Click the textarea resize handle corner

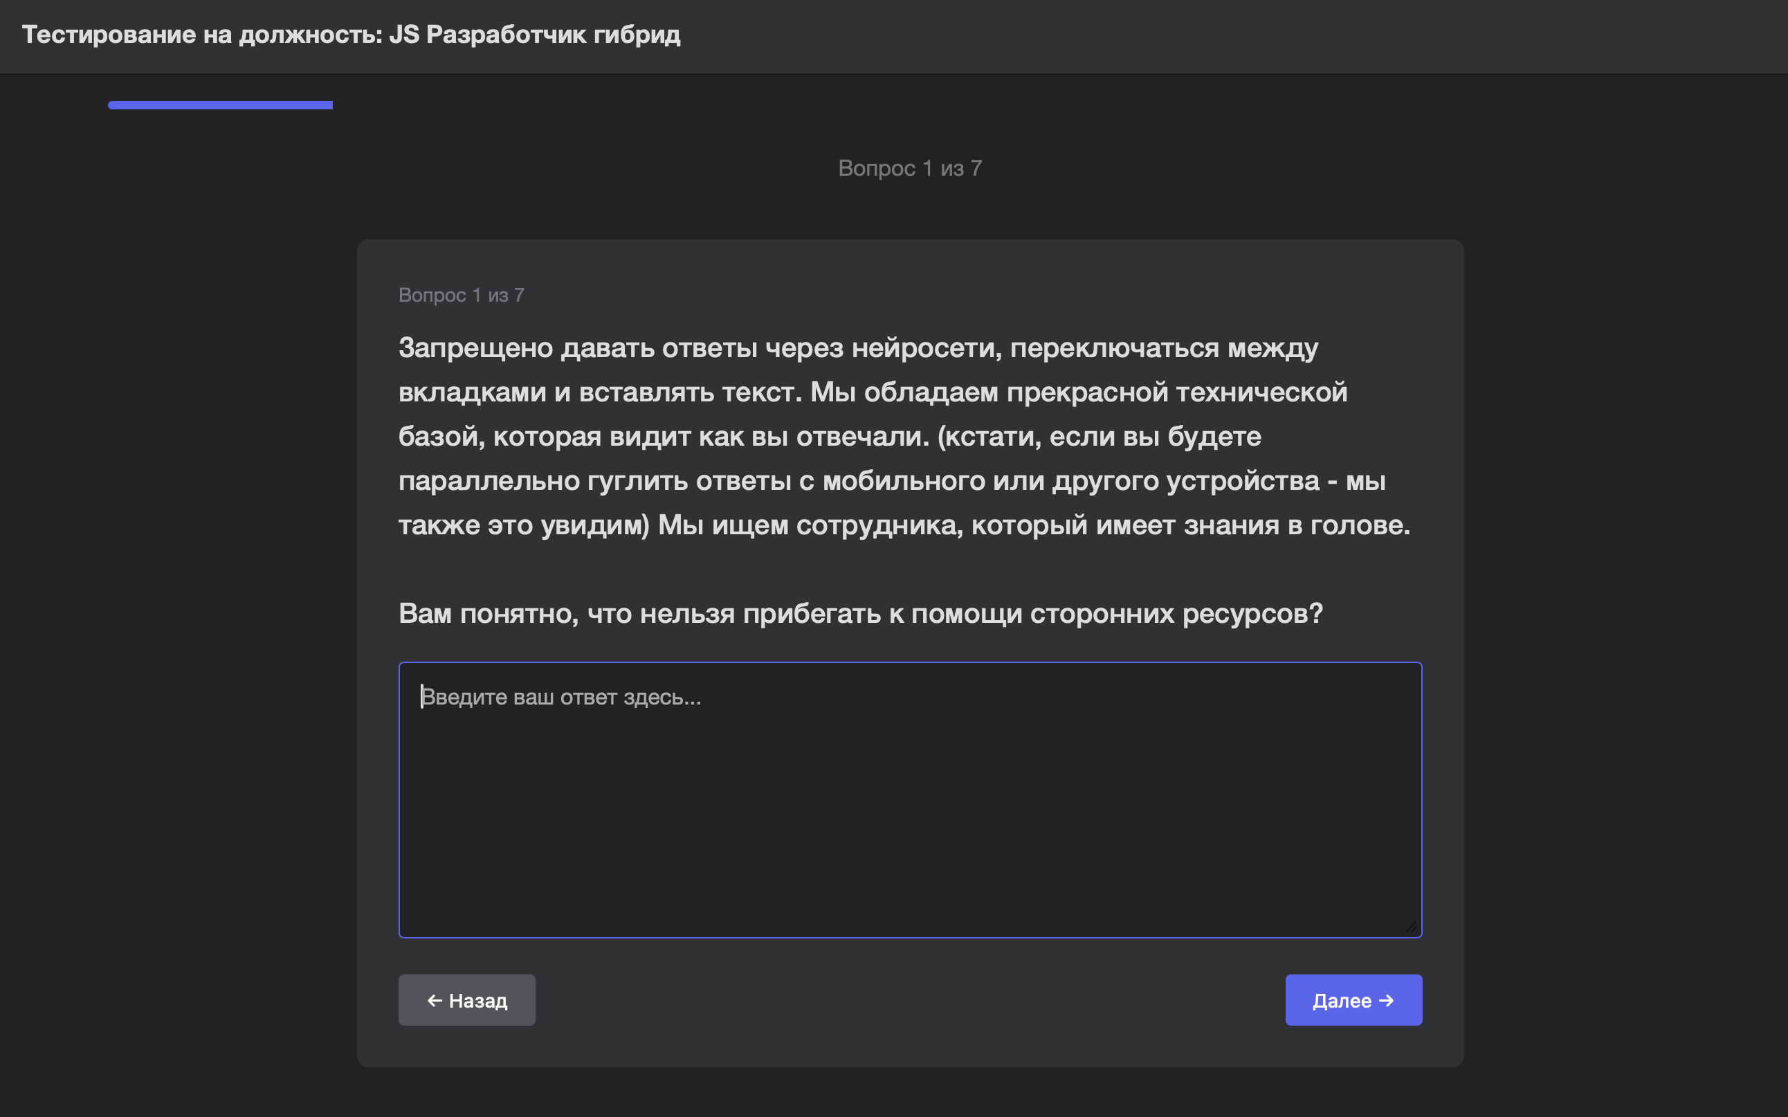pyautogui.click(x=1411, y=927)
